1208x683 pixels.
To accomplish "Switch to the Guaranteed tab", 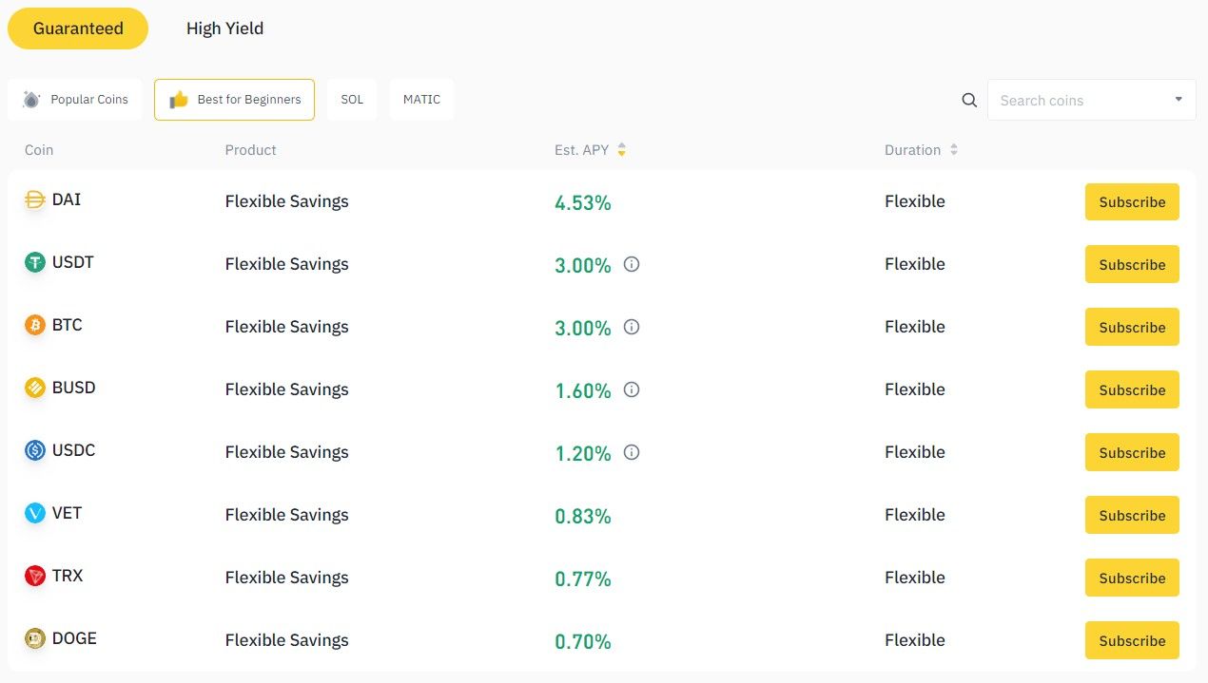I will (x=78, y=28).
